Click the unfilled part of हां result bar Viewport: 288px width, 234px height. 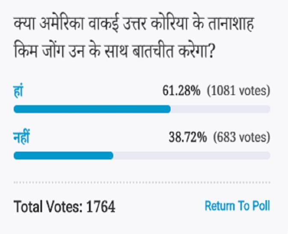(220, 109)
